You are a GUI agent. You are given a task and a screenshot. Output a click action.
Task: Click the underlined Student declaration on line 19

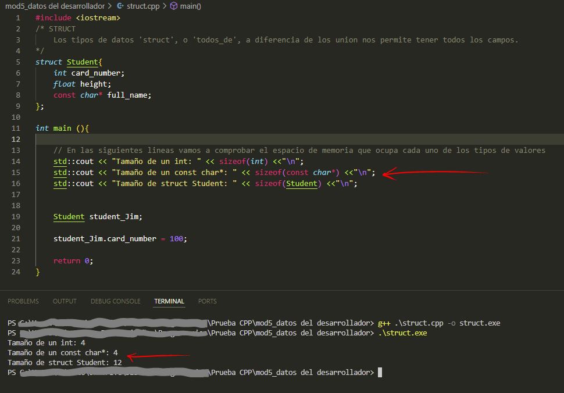tap(68, 216)
